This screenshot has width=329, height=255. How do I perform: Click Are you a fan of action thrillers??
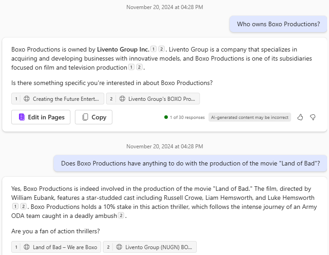click(56, 231)
